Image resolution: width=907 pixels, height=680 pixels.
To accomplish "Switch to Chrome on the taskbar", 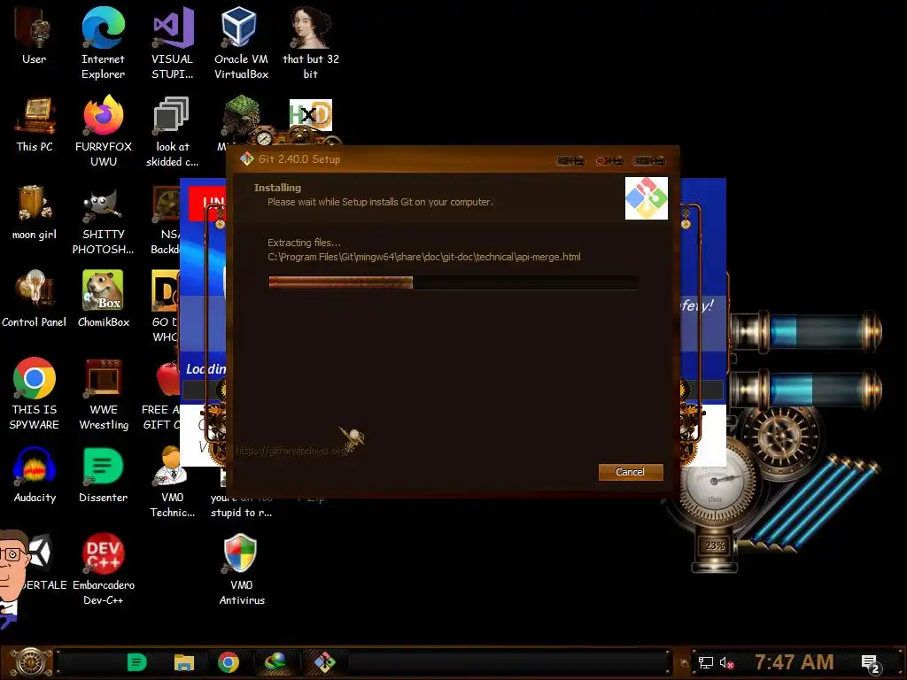I will 229,662.
